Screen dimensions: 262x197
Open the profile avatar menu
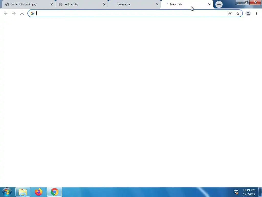[248, 13]
